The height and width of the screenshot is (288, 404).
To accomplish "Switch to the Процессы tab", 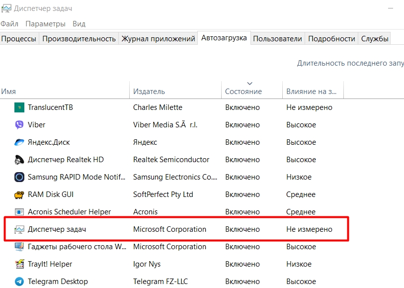I will (19, 39).
